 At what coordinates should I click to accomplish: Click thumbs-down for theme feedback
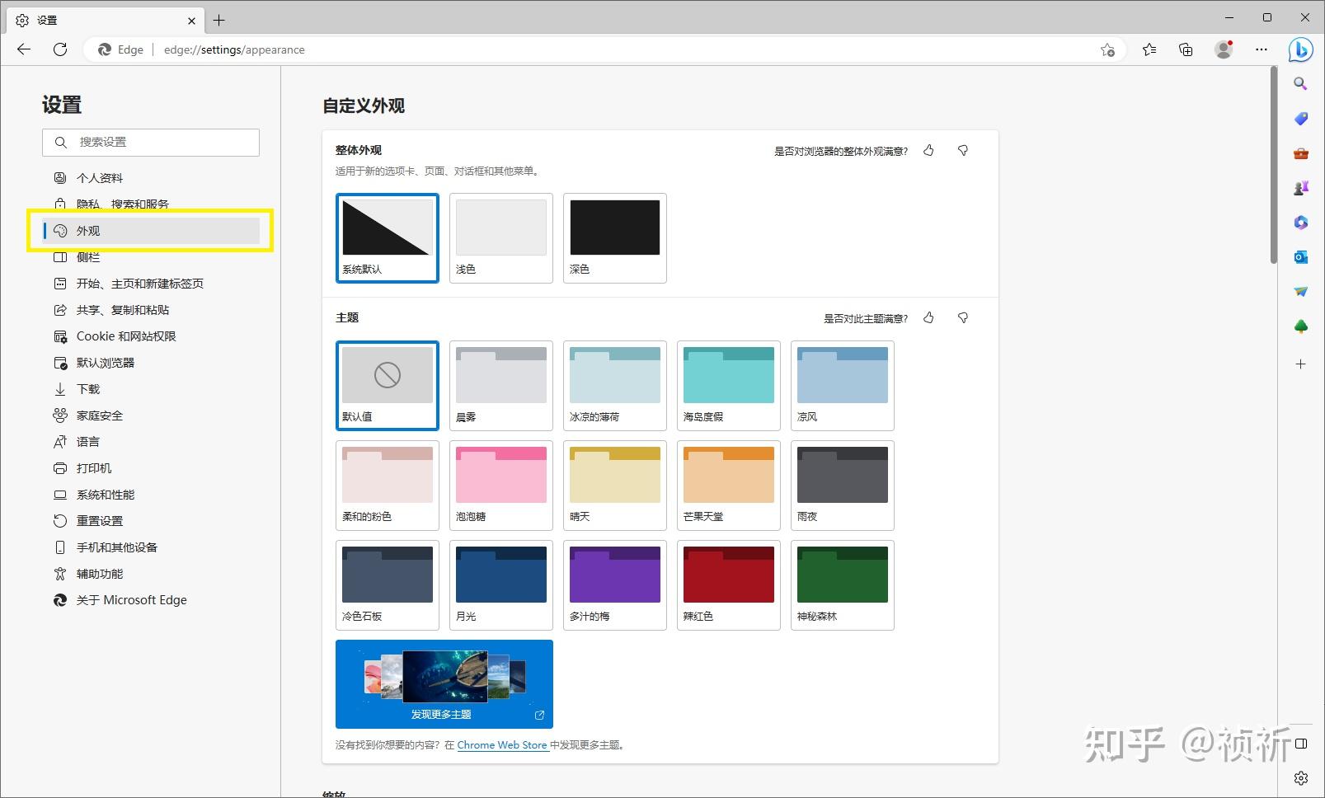pos(962,317)
